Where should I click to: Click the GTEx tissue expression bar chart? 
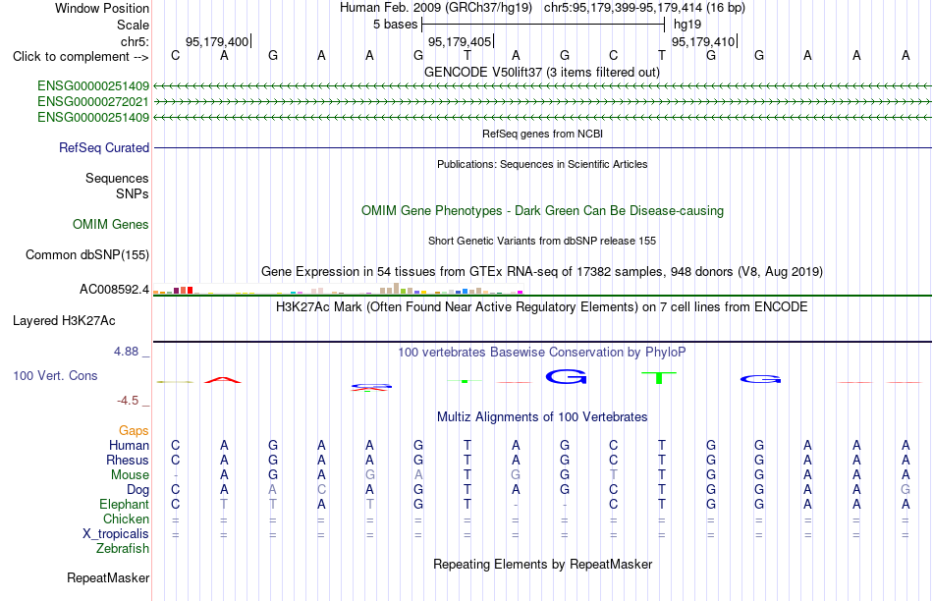coord(338,289)
